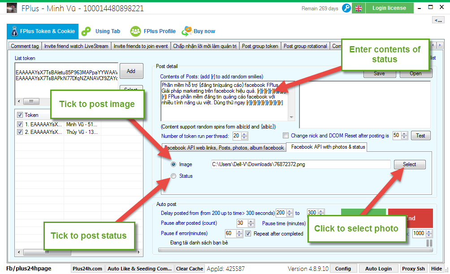Enable Change nick and DCOM Reset checkbox
This screenshot has width=450, height=274.
[x=286, y=136]
